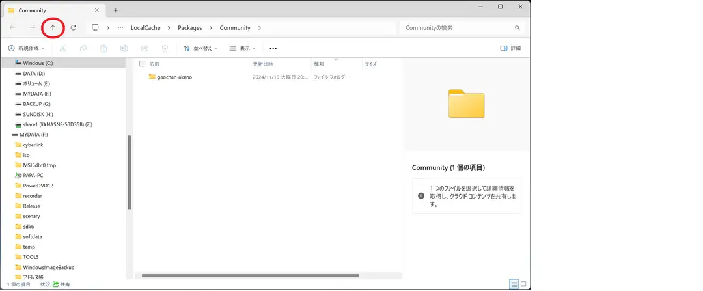Click the Communityの検索 search box

(x=462, y=28)
